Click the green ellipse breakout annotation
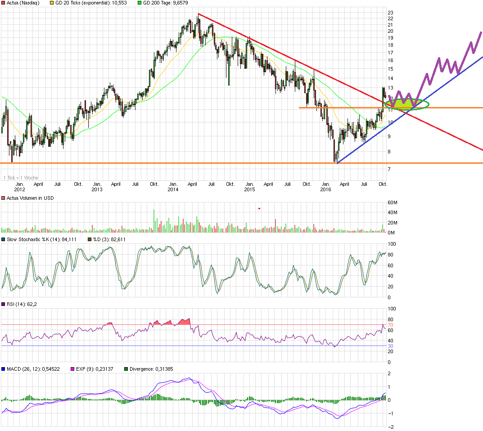 [x=407, y=103]
